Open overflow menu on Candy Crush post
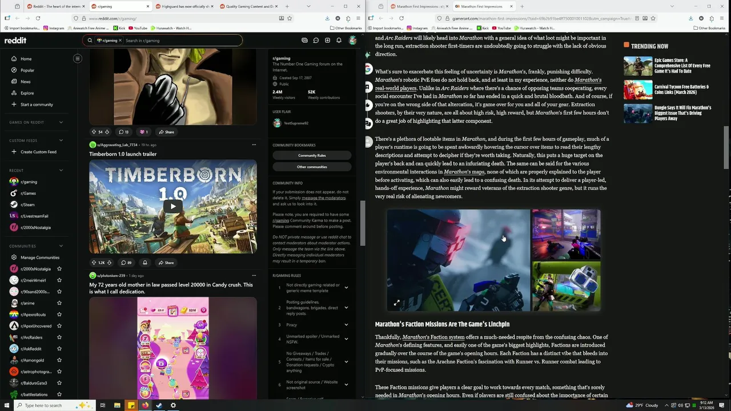Image resolution: width=731 pixels, height=411 pixels. click(254, 276)
